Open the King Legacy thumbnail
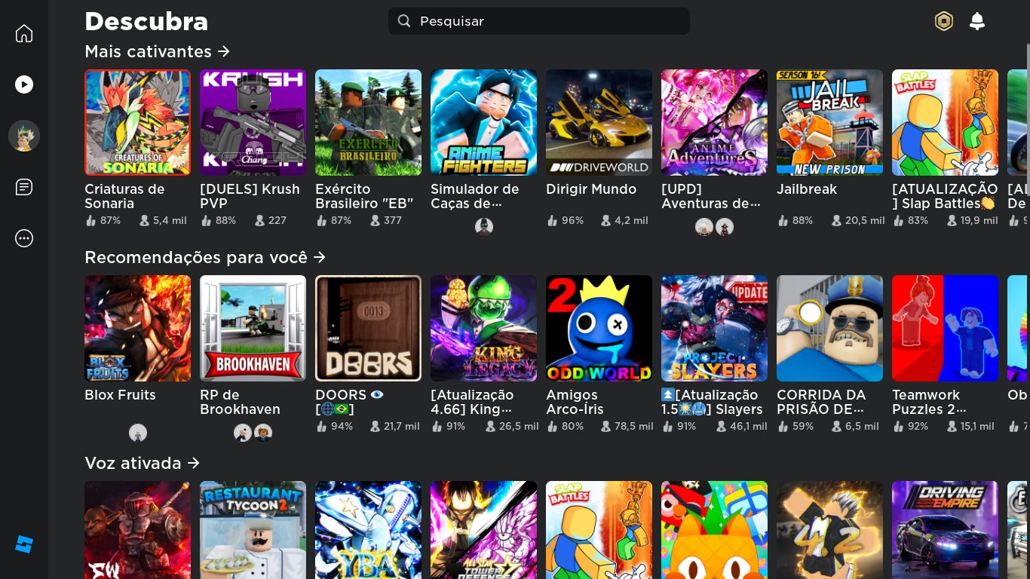The width and height of the screenshot is (1030, 579). coord(483,329)
